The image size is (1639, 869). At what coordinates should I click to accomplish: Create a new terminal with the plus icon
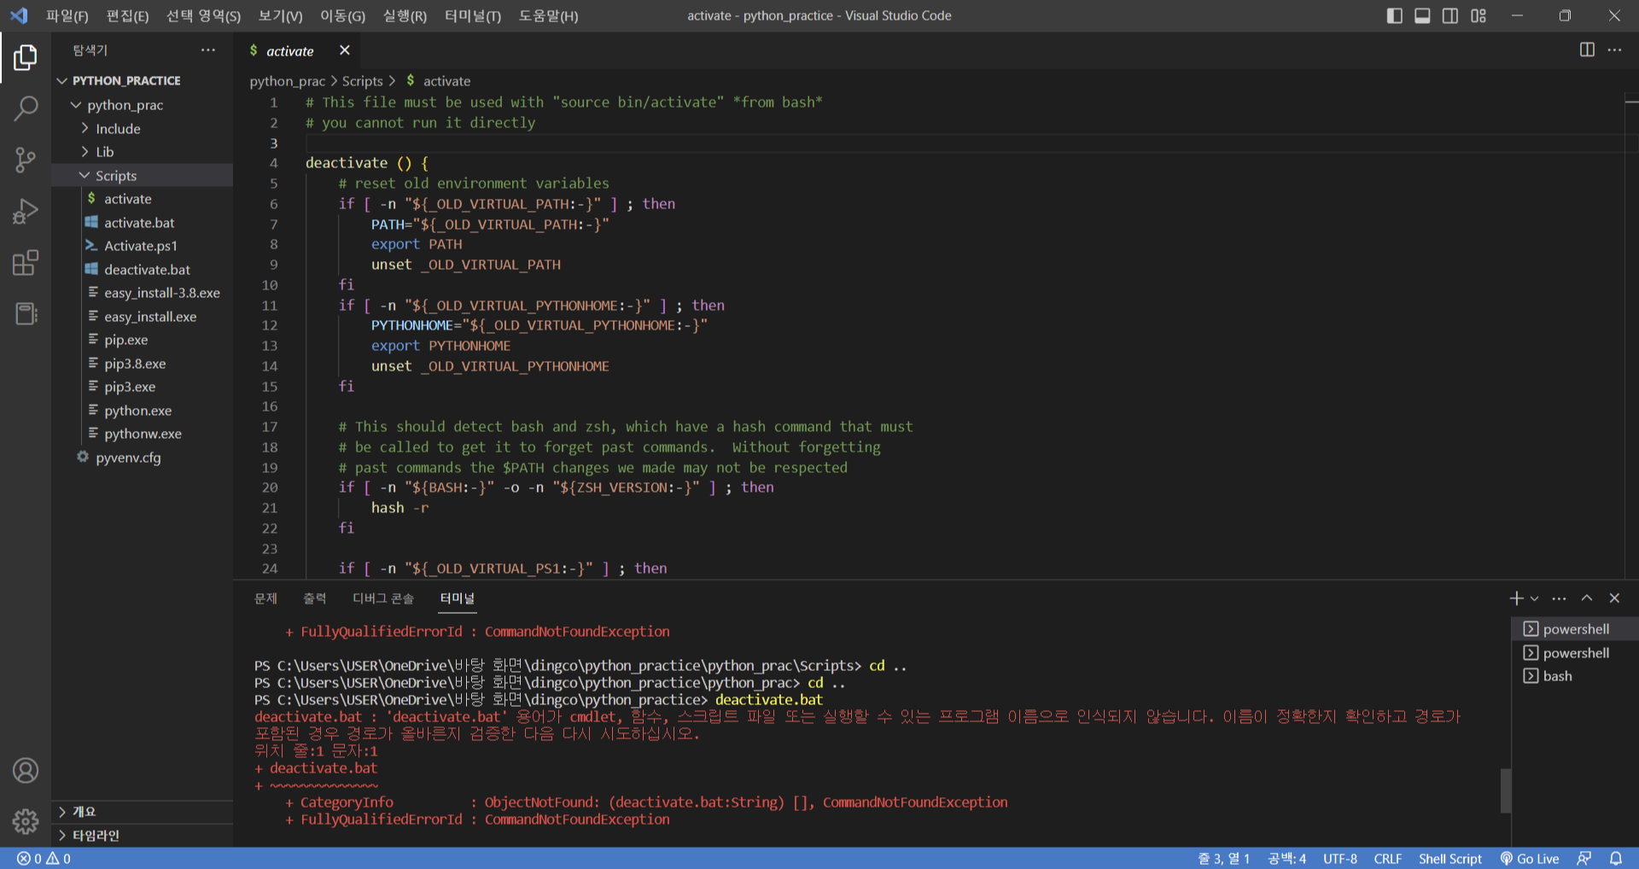point(1516,598)
